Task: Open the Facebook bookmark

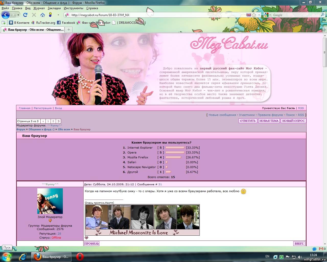Action: (x=66, y=23)
